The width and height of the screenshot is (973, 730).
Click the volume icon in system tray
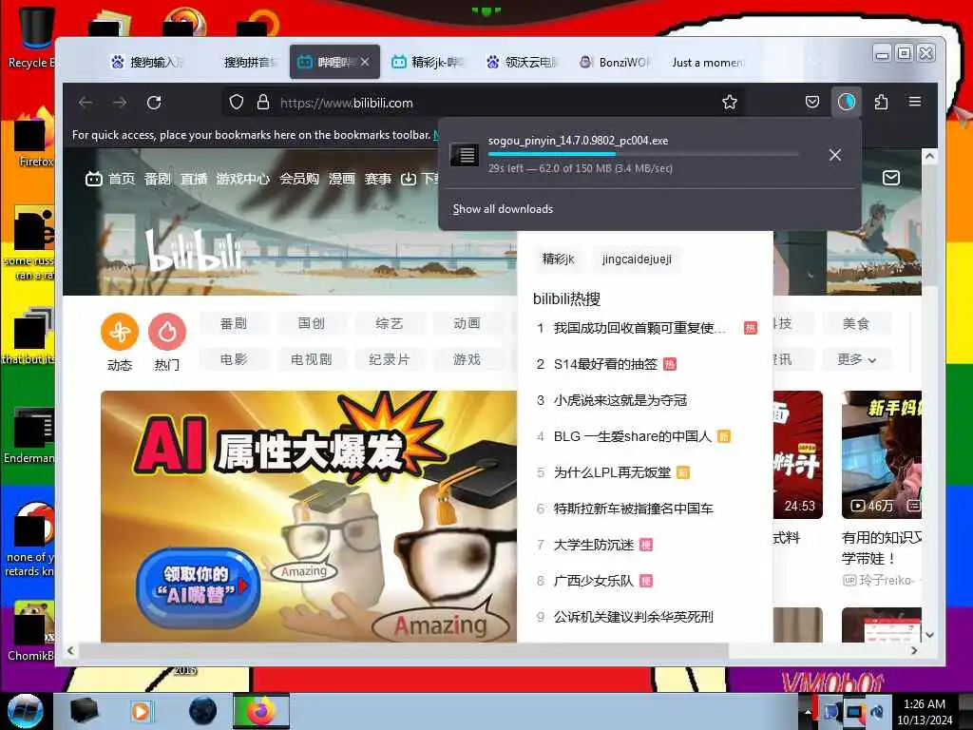click(x=876, y=712)
